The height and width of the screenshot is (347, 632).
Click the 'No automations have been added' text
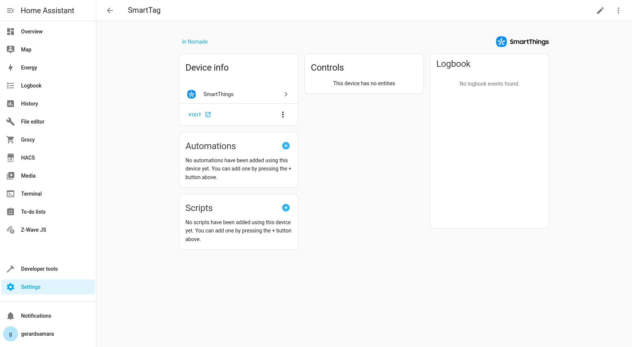[239, 169]
